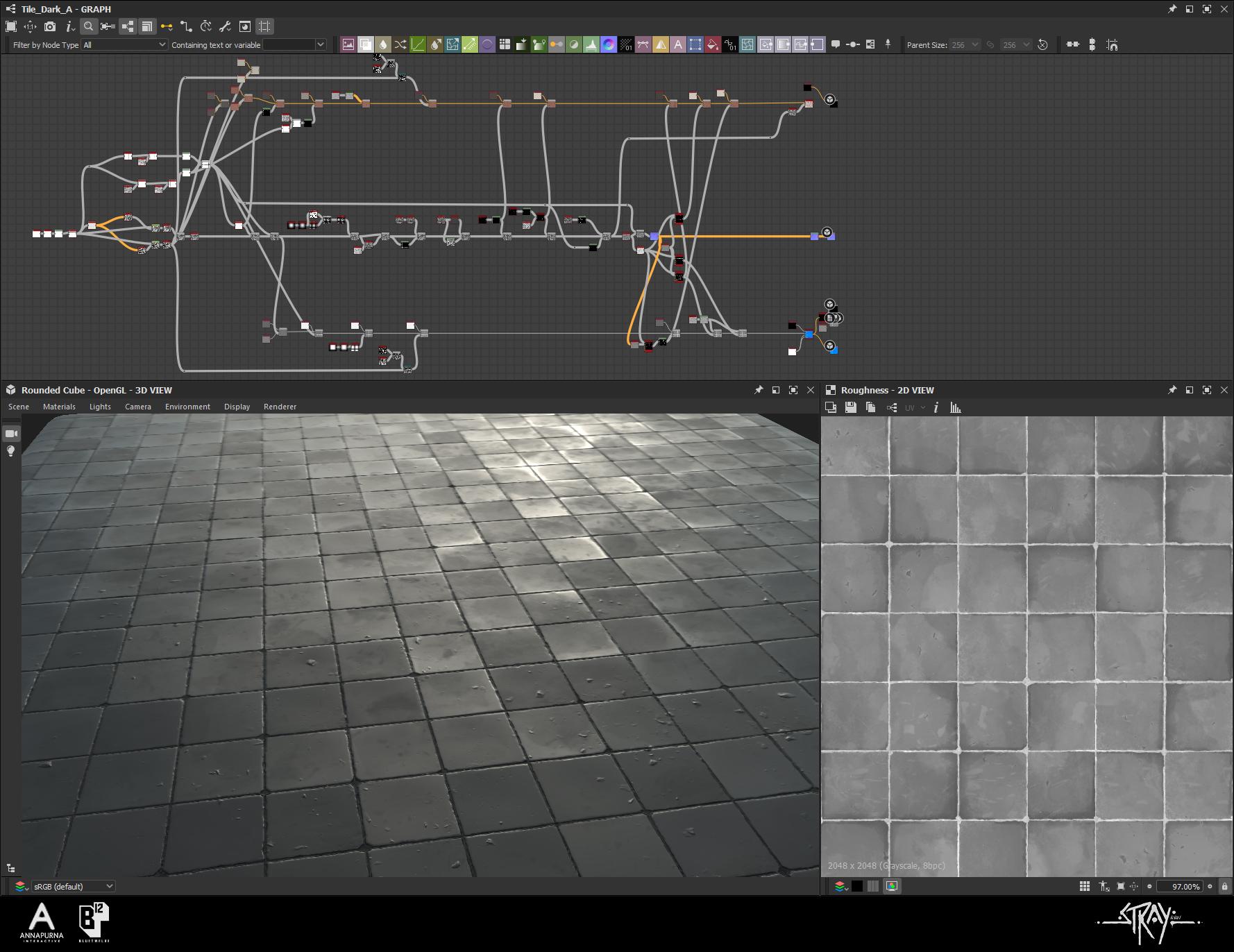
Task: Add a comment to the graph
Action: [836, 44]
